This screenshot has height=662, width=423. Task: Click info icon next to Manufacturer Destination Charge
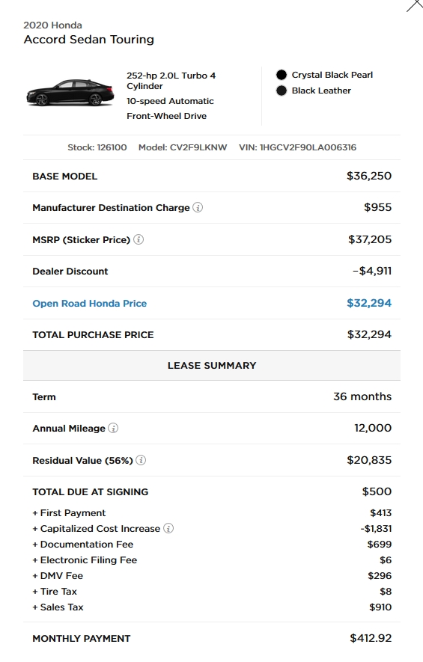click(198, 207)
